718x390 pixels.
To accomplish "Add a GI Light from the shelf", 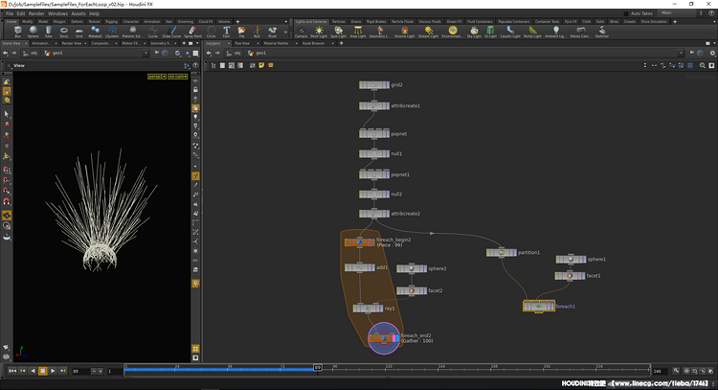I will pyautogui.click(x=490, y=32).
